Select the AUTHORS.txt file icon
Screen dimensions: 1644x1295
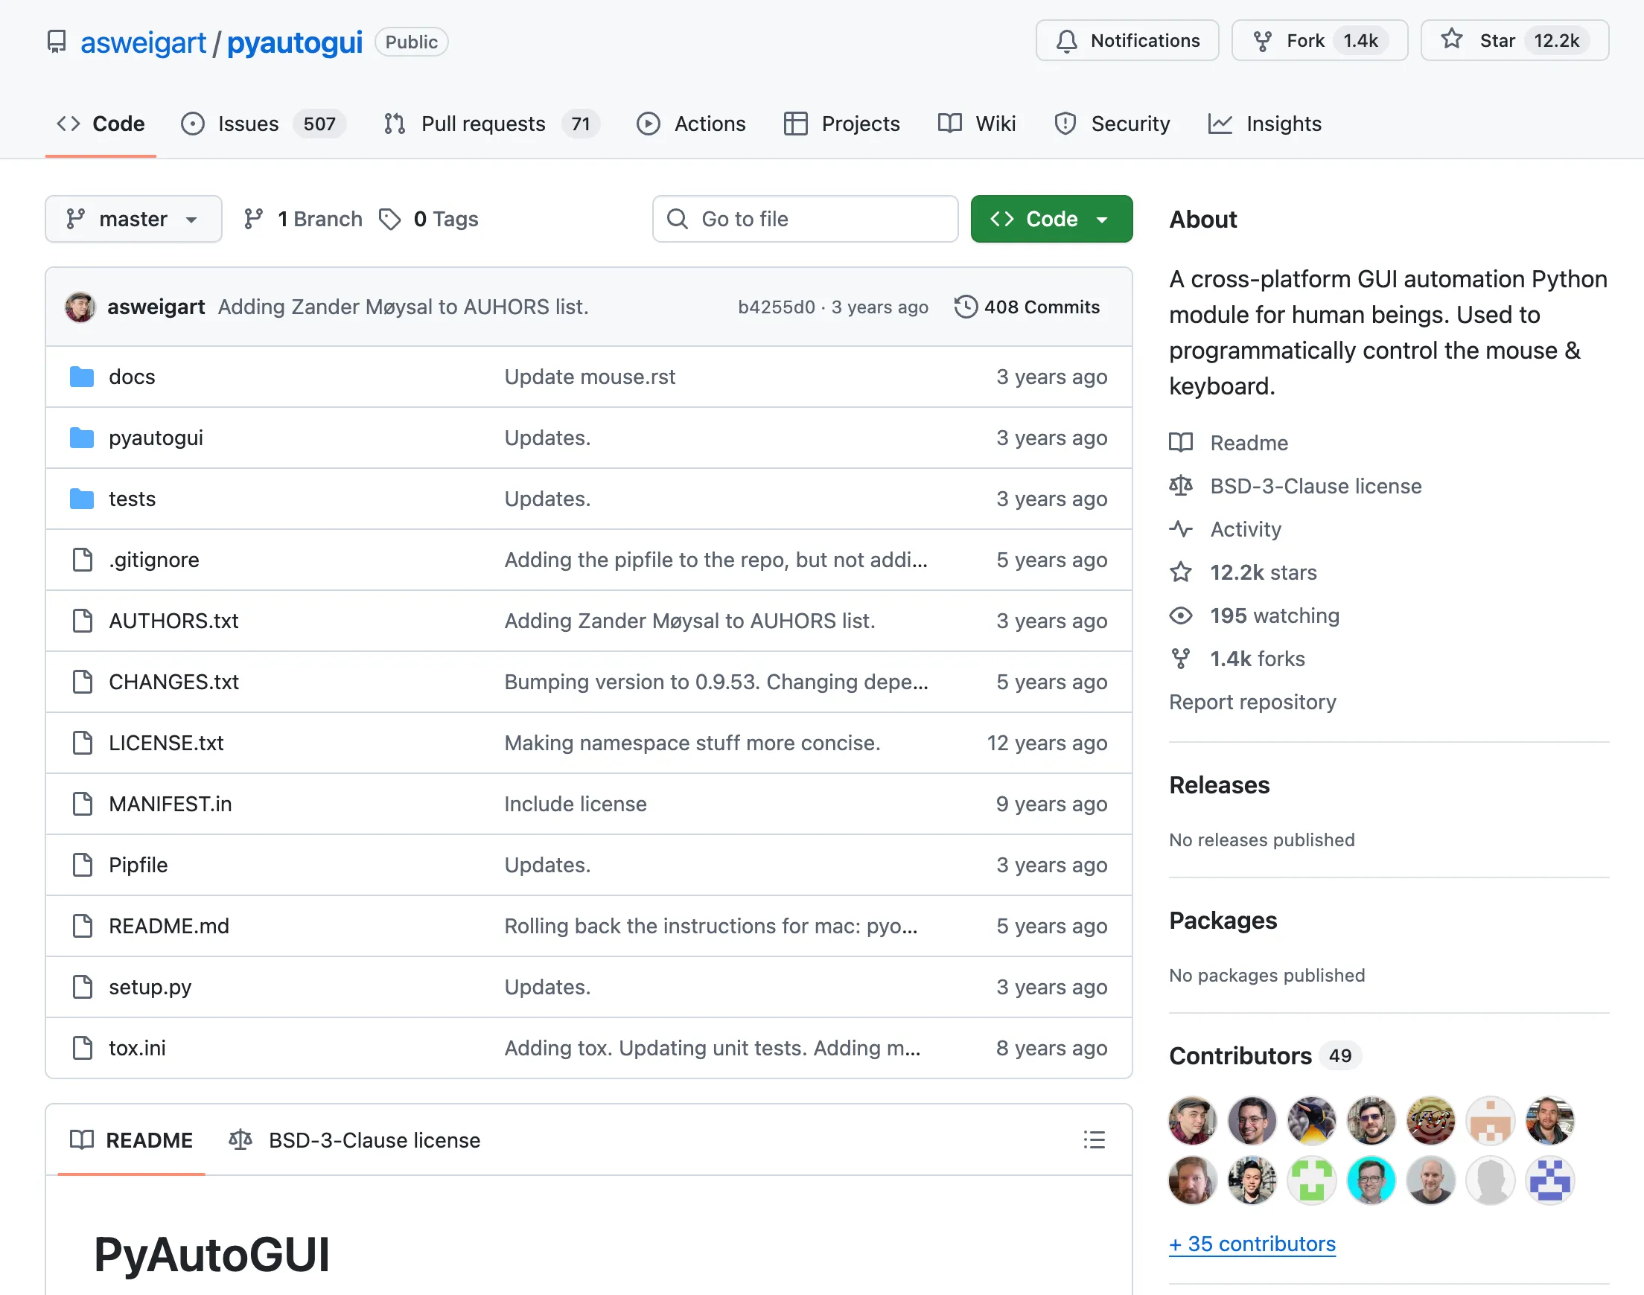click(x=82, y=621)
